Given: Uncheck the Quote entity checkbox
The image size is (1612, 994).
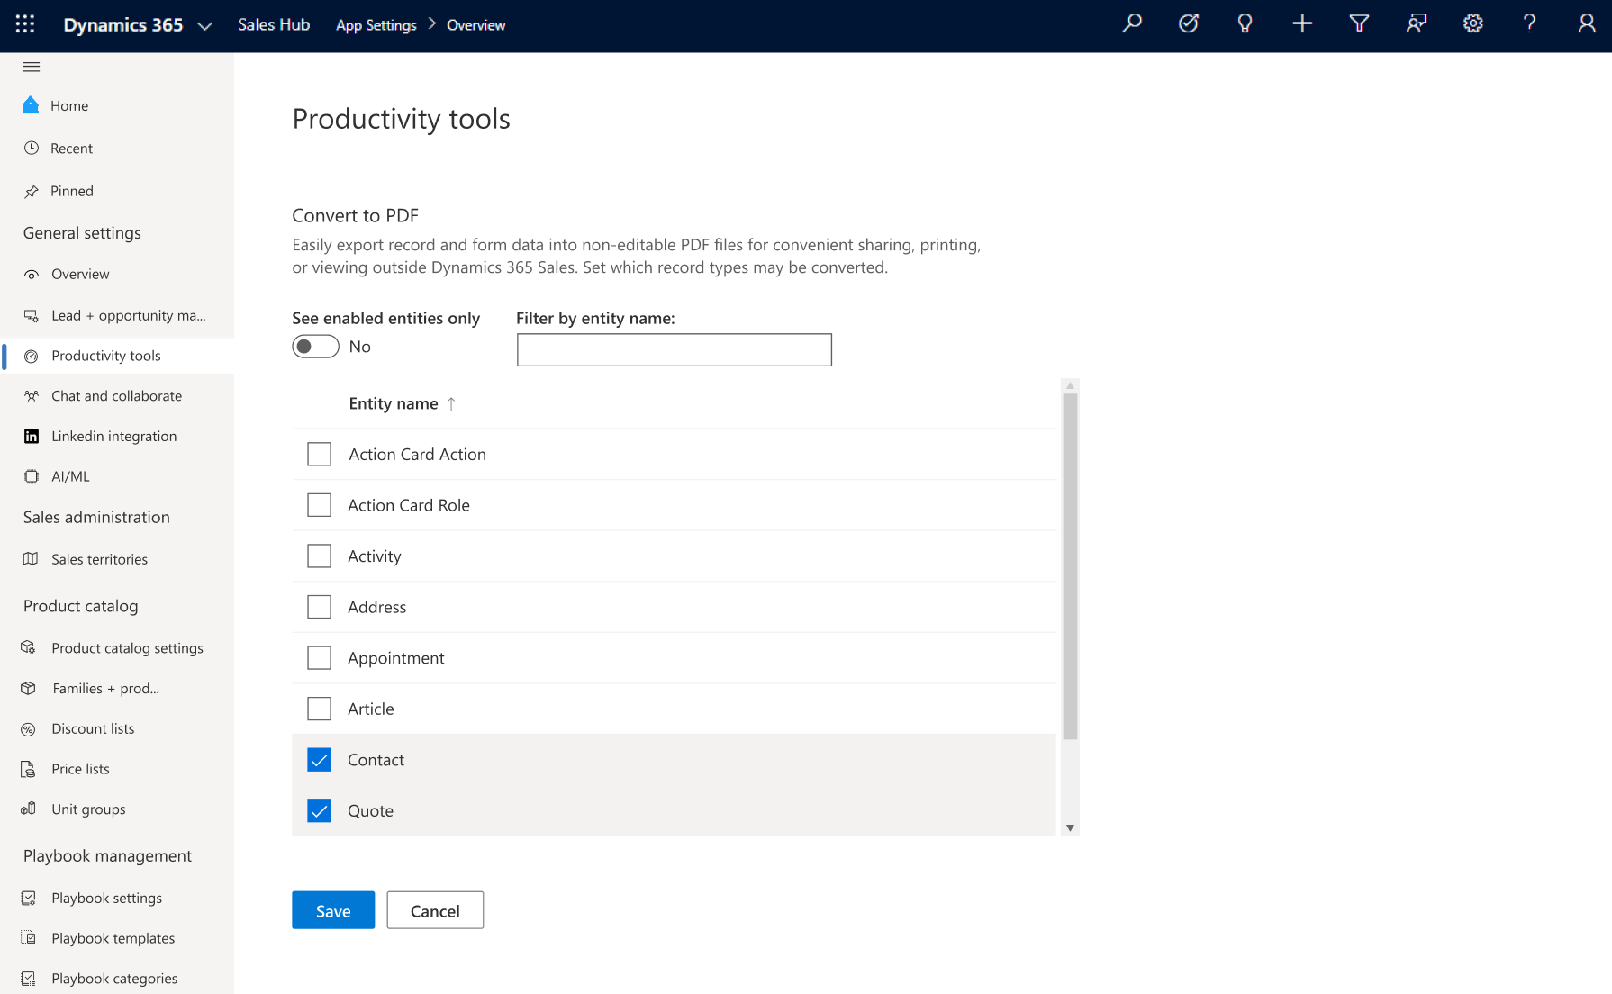Looking at the screenshot, I should click(x=319, y=810).
